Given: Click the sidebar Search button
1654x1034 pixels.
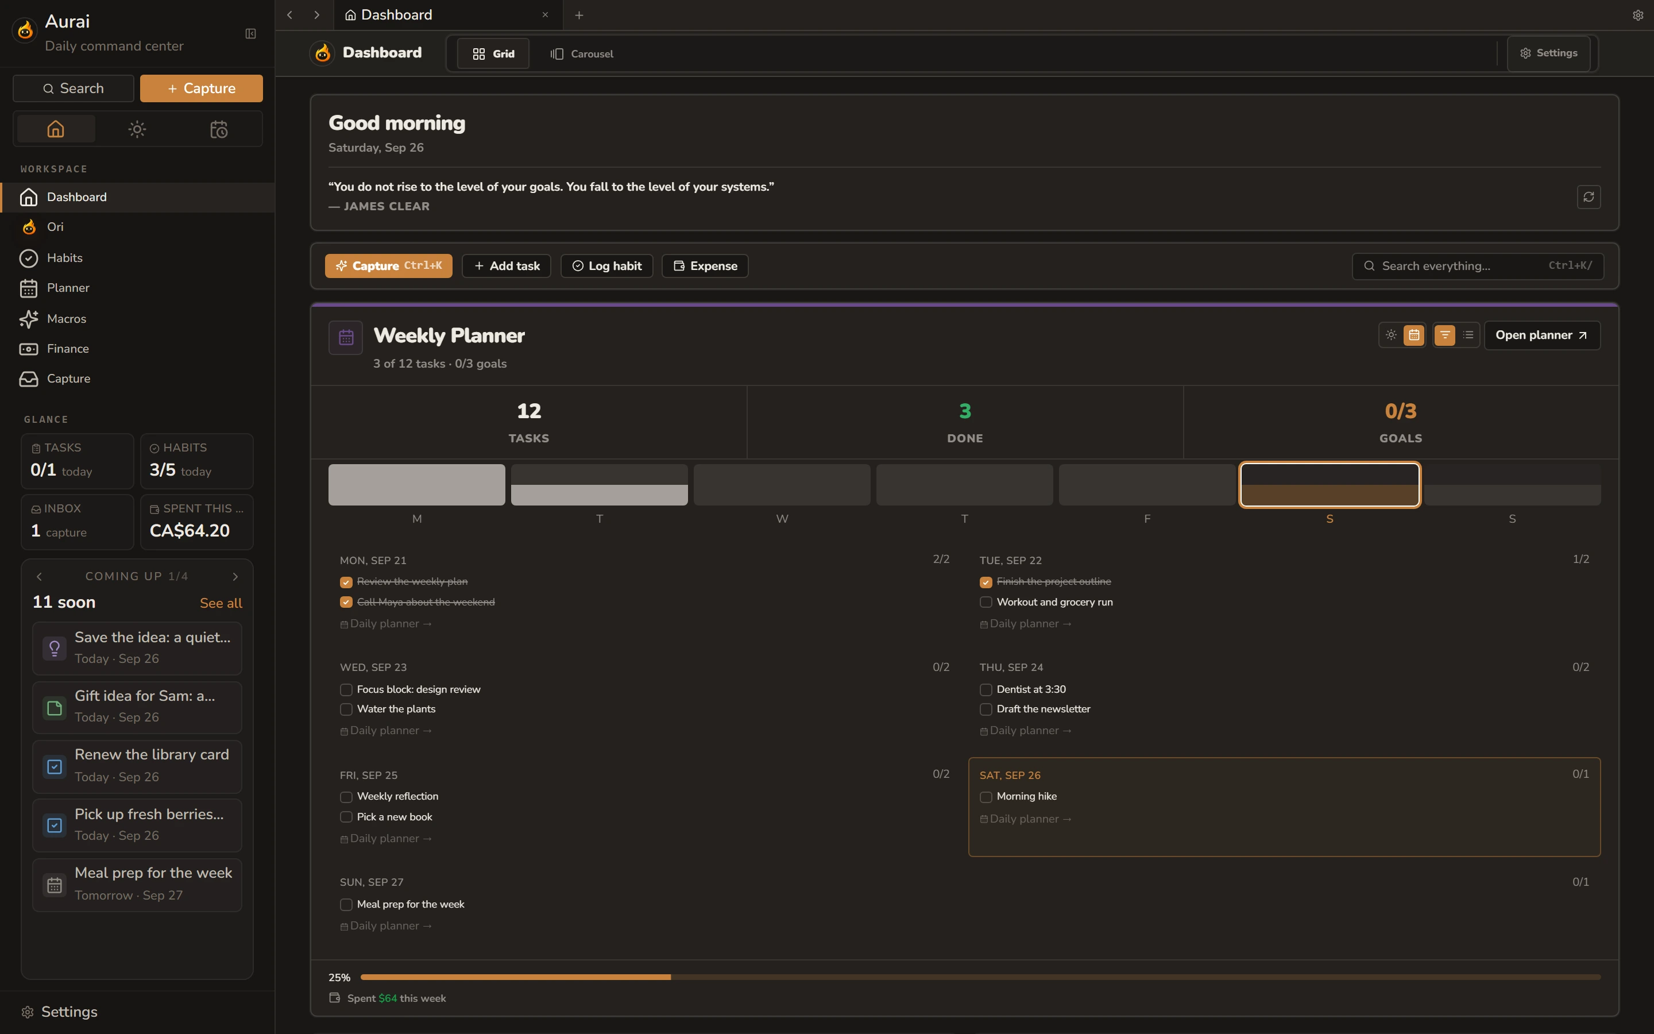Looking at the screenshot, I should [73, 88].
